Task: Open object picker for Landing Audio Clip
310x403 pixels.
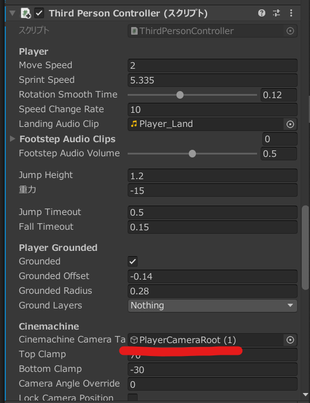Action: 290,125
